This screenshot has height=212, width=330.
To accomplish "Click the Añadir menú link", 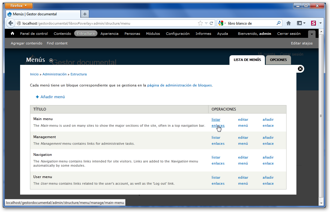I will click(x=52, y=97).
